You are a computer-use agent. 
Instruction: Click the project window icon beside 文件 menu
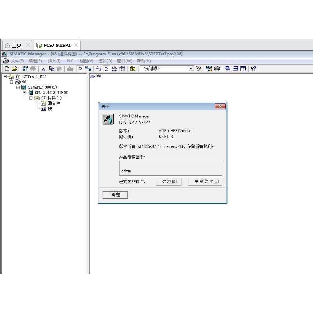click(6, 61)
